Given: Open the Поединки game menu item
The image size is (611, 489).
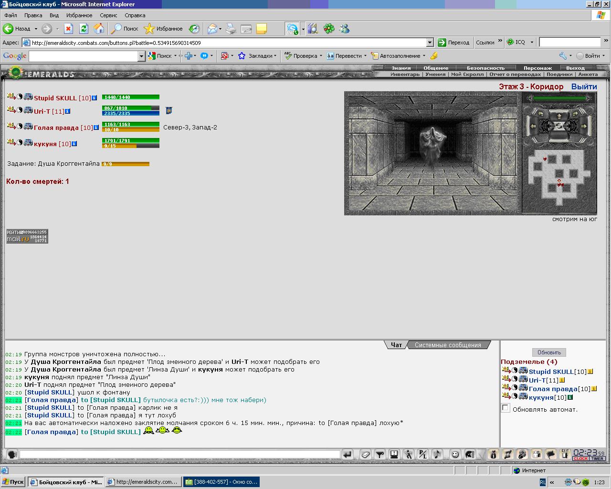Looking at the screenshot, I should 559,74.
